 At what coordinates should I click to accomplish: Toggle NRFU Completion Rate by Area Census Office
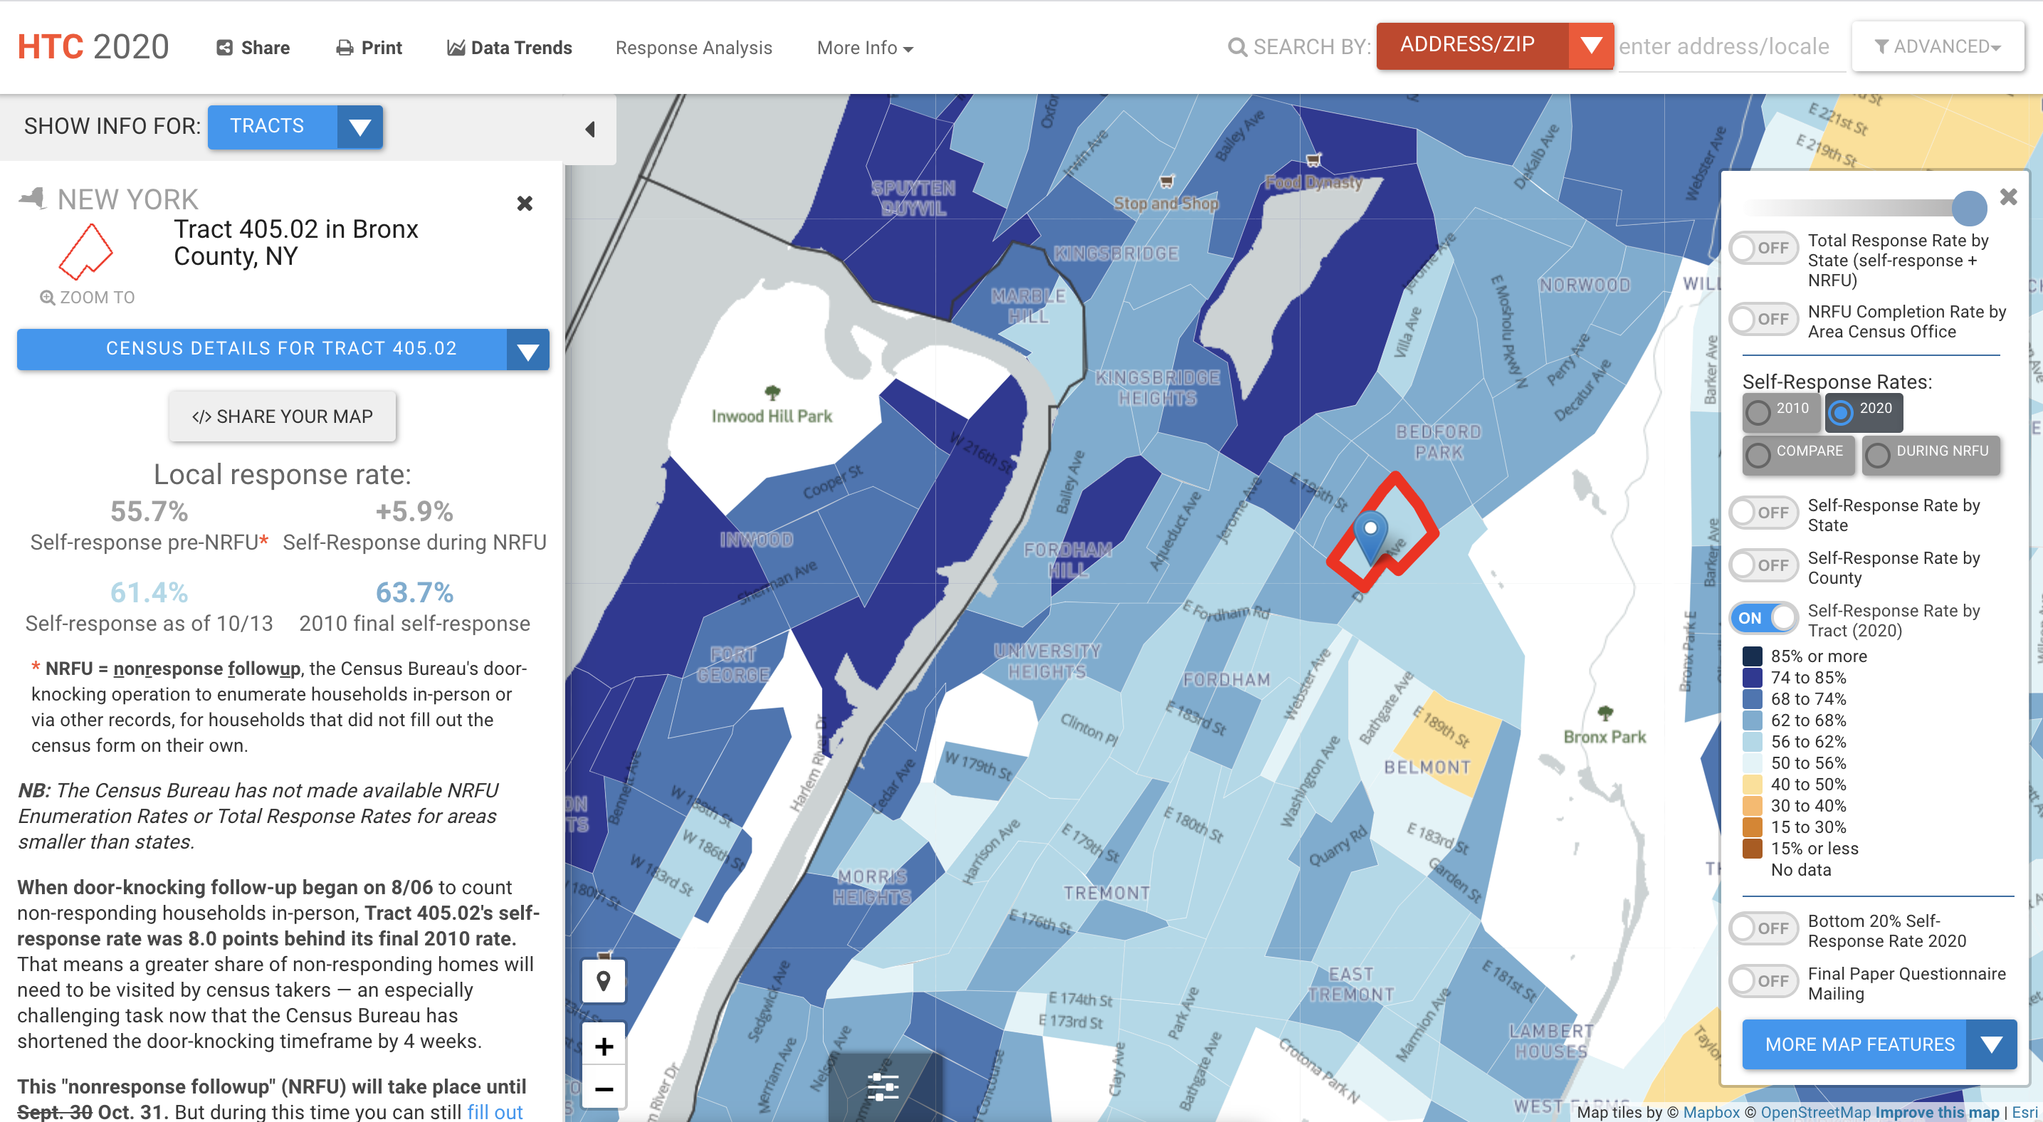[1764, 320]
